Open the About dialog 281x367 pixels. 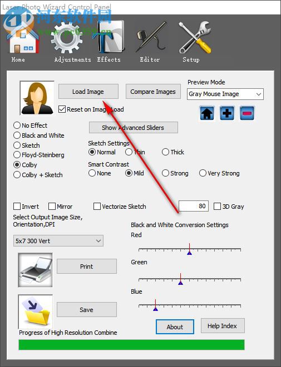175,326
